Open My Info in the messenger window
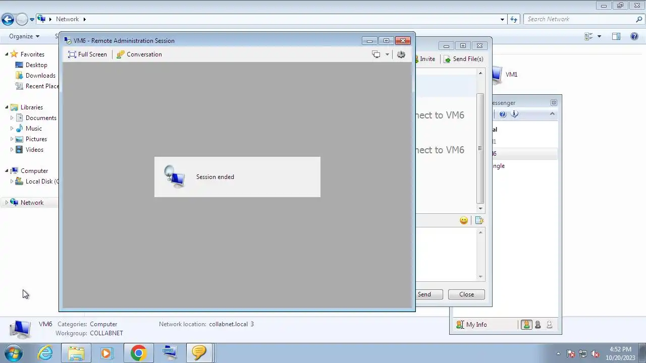The height and width of the screenshot is (363, 646). pos(472,325)
